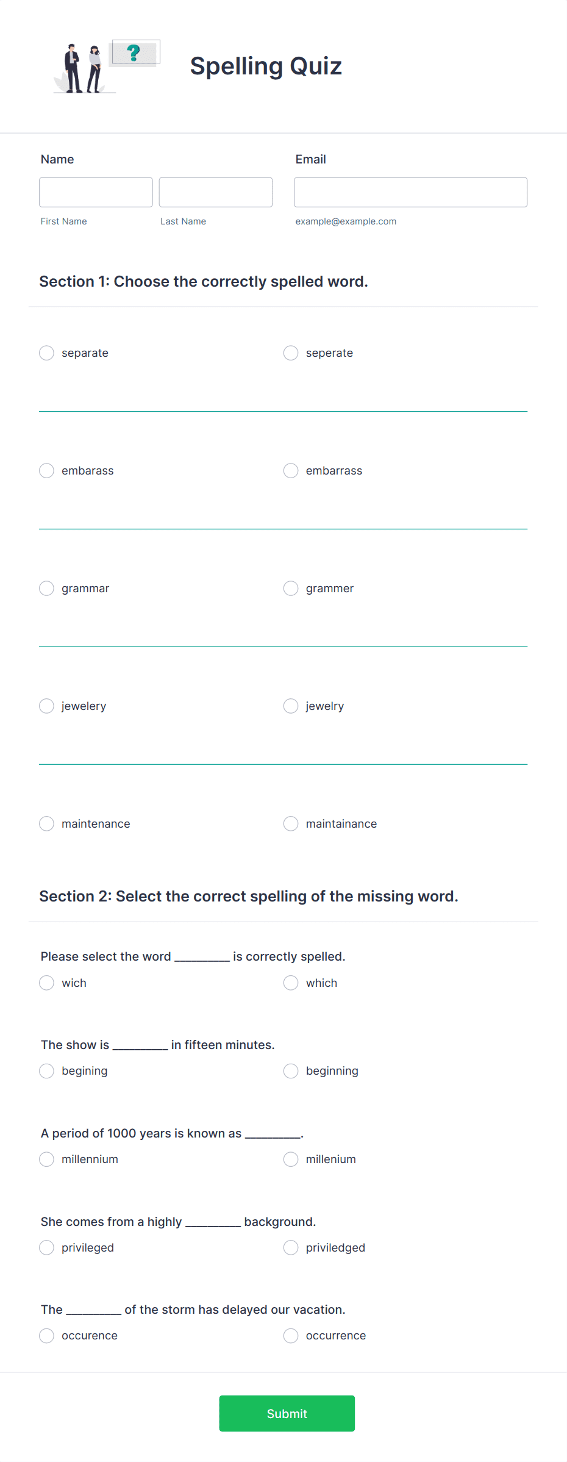567x1462 pixels.
Task: Select the "separate" radio button
Action: [x=47, y=353]
